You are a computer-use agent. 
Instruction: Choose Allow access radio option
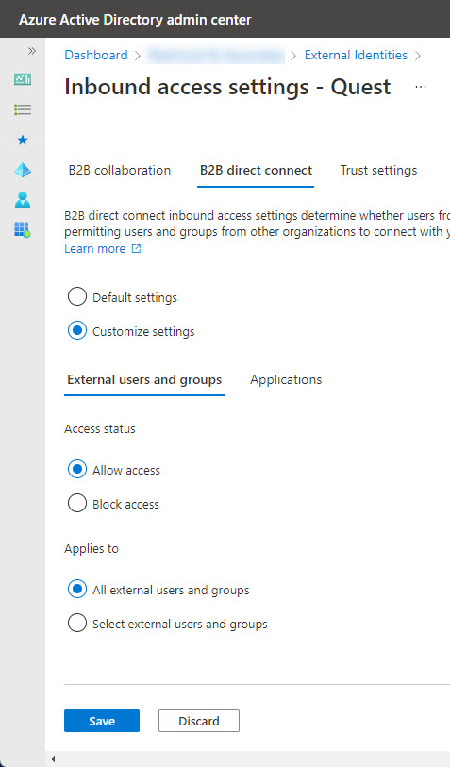pyautogui.click(x=77, y=469)
